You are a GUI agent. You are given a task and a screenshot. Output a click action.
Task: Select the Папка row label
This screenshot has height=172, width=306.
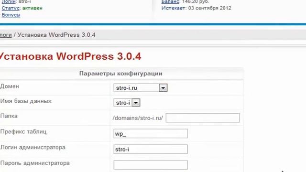coord(9,116)
